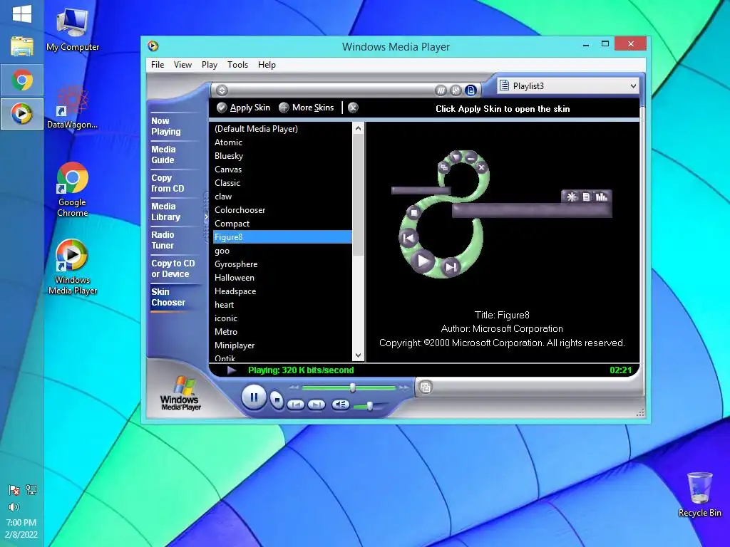The image size is (730, 547).
Task: Select the Classic skin
Action: click(282, 183)
